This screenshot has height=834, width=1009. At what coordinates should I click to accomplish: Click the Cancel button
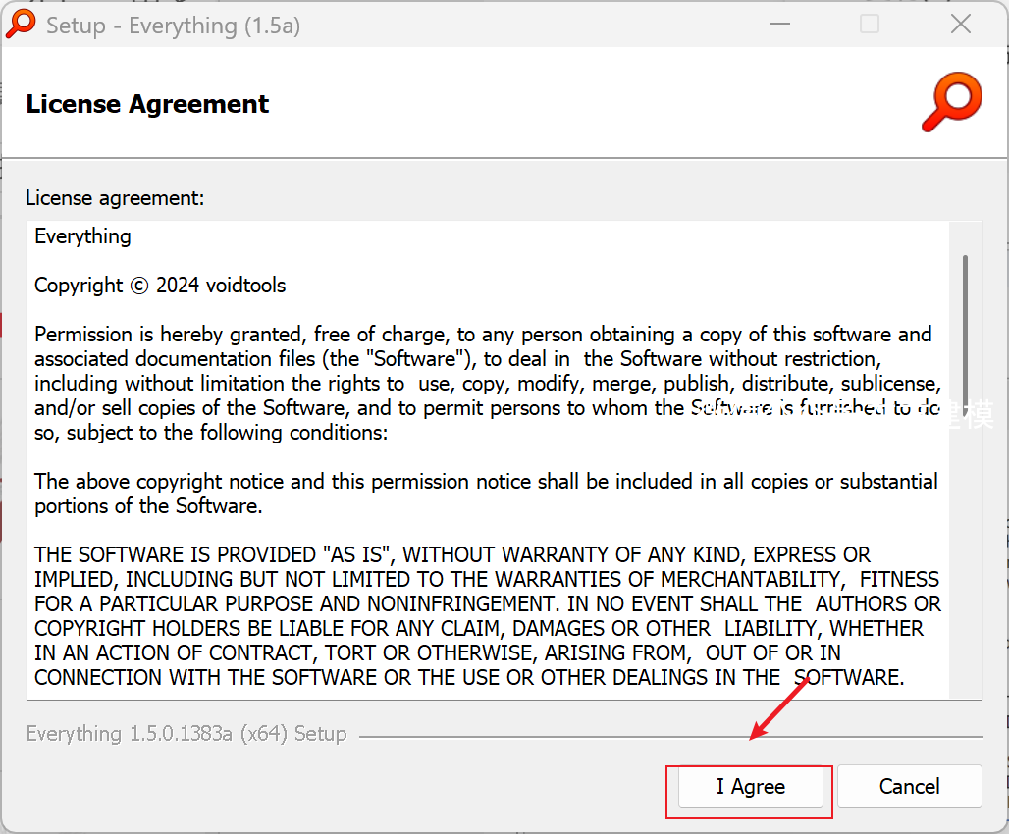(909, 786)
